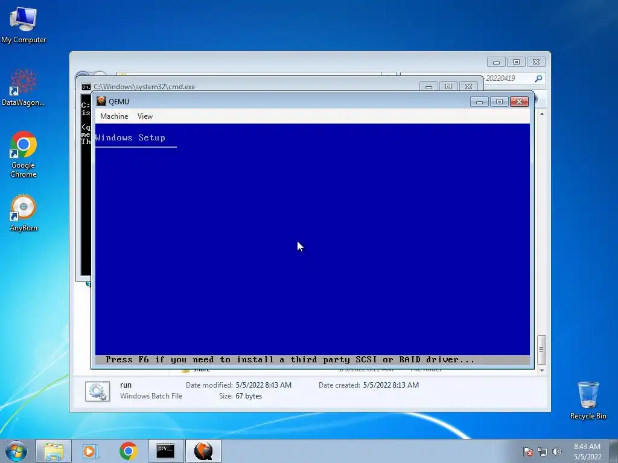Close the Explorer window

(536, 62)
